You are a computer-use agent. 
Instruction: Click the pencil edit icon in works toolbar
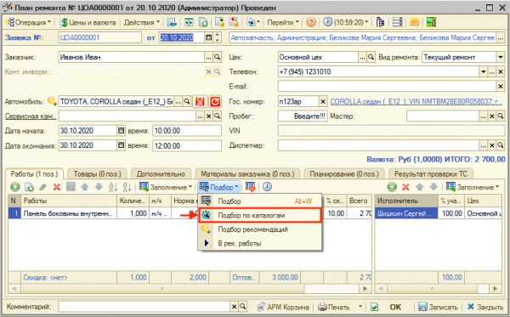click(x=43, y=187)
